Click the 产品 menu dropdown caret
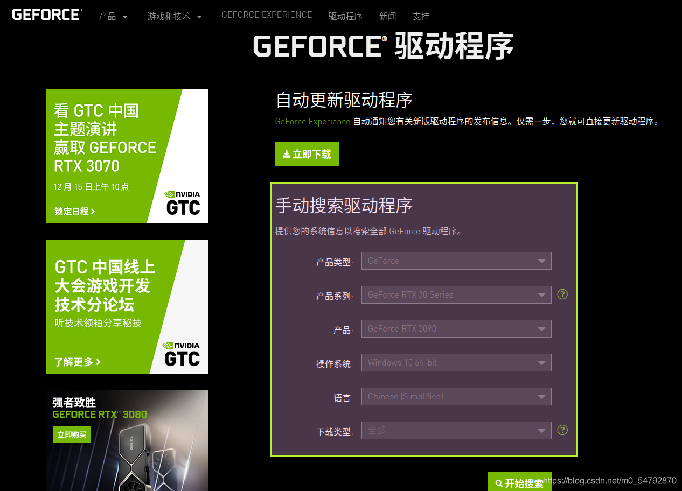Viewport: 682px width, 491px height. click(x=125, y=17)
